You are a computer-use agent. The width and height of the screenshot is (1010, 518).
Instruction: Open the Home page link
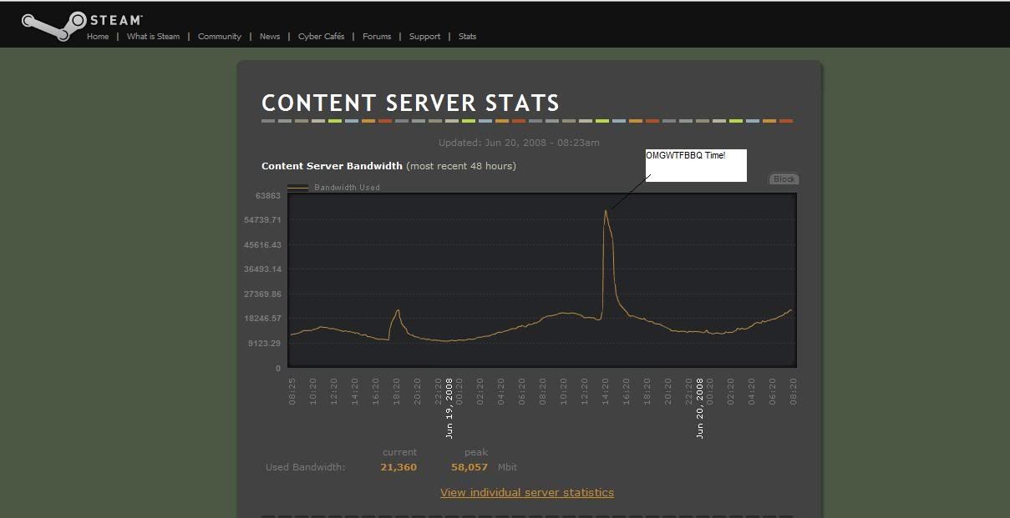pyautogui.click(x=98, y=37)
